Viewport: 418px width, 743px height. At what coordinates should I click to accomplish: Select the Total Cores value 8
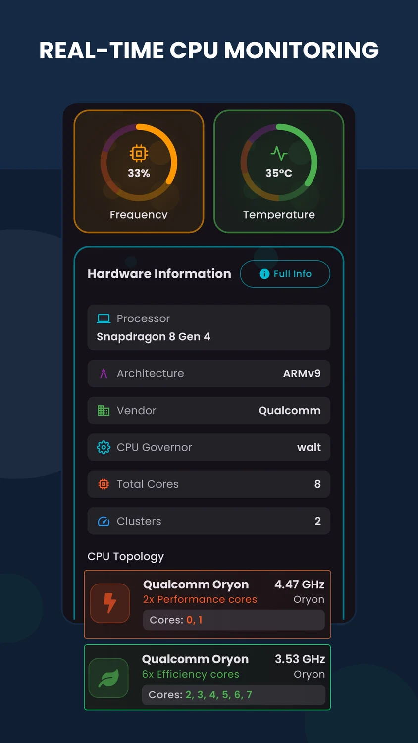317,484
